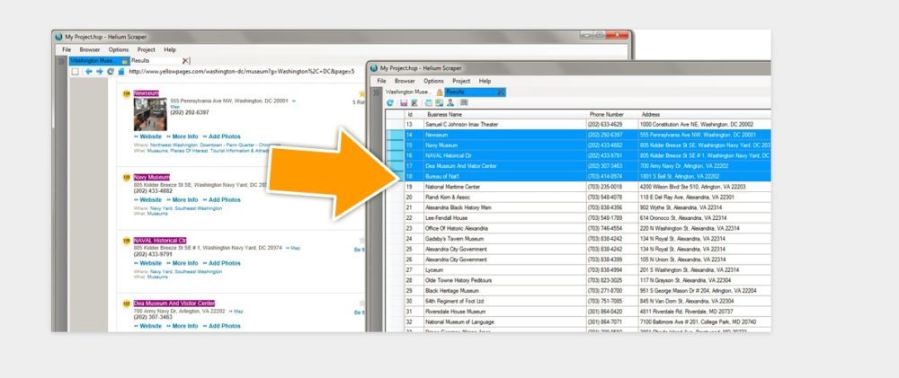Click the Website link under Newseum
The height and width of the screenshot is (378, 899).
pos(151,136)
